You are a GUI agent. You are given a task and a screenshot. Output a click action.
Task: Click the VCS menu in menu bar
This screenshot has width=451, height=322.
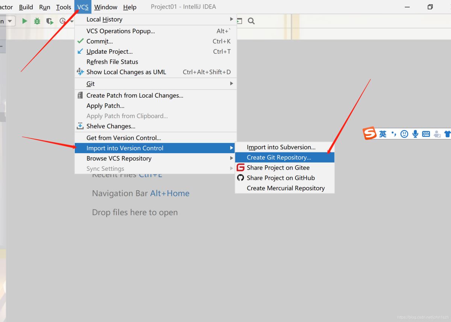coord(83,7)
